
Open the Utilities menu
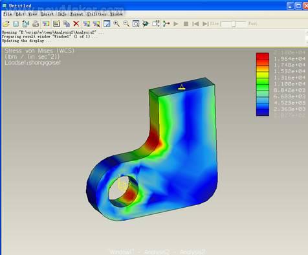[x=96, y=14]
